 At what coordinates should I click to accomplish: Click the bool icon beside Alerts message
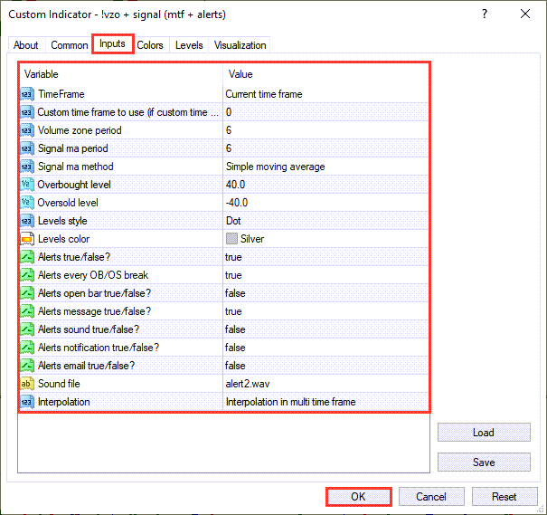coord(27,311)
